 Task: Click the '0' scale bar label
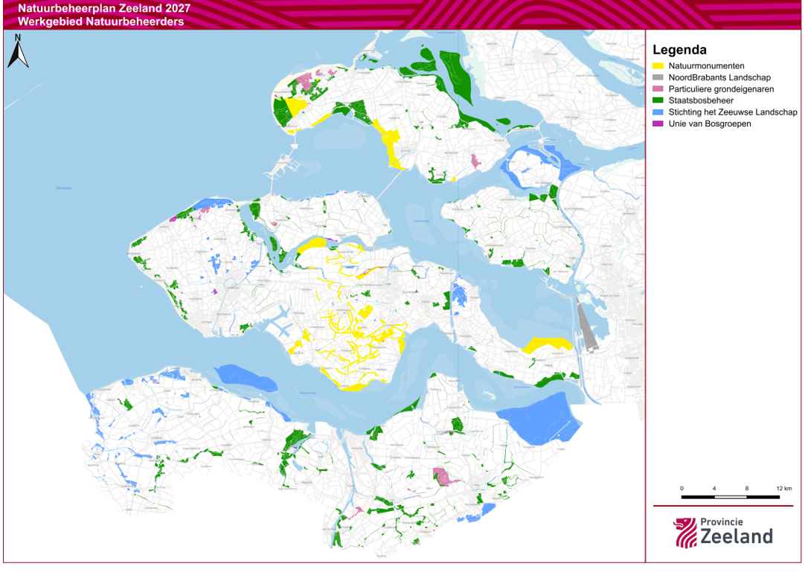point(681,488)
